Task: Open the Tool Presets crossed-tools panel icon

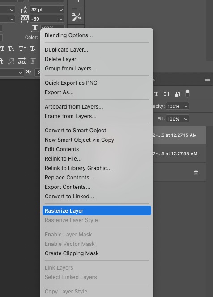Action: point(76,17)
